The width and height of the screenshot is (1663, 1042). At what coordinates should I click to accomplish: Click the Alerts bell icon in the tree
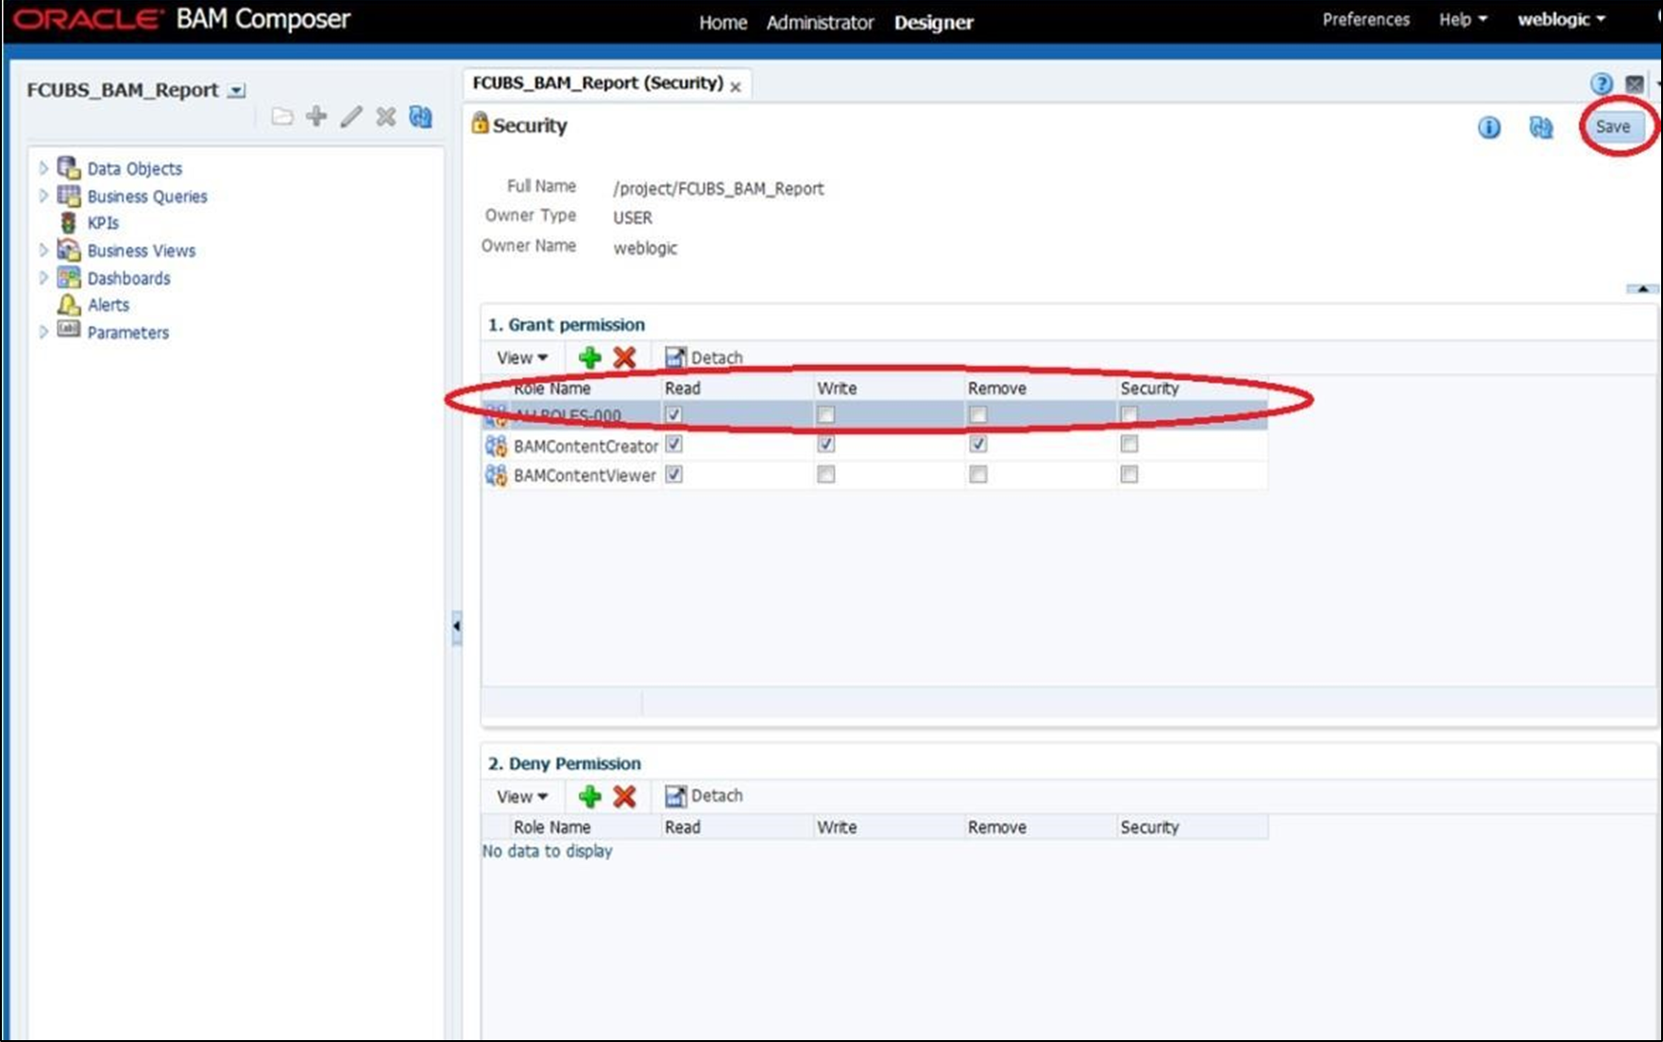coord(69,304)
